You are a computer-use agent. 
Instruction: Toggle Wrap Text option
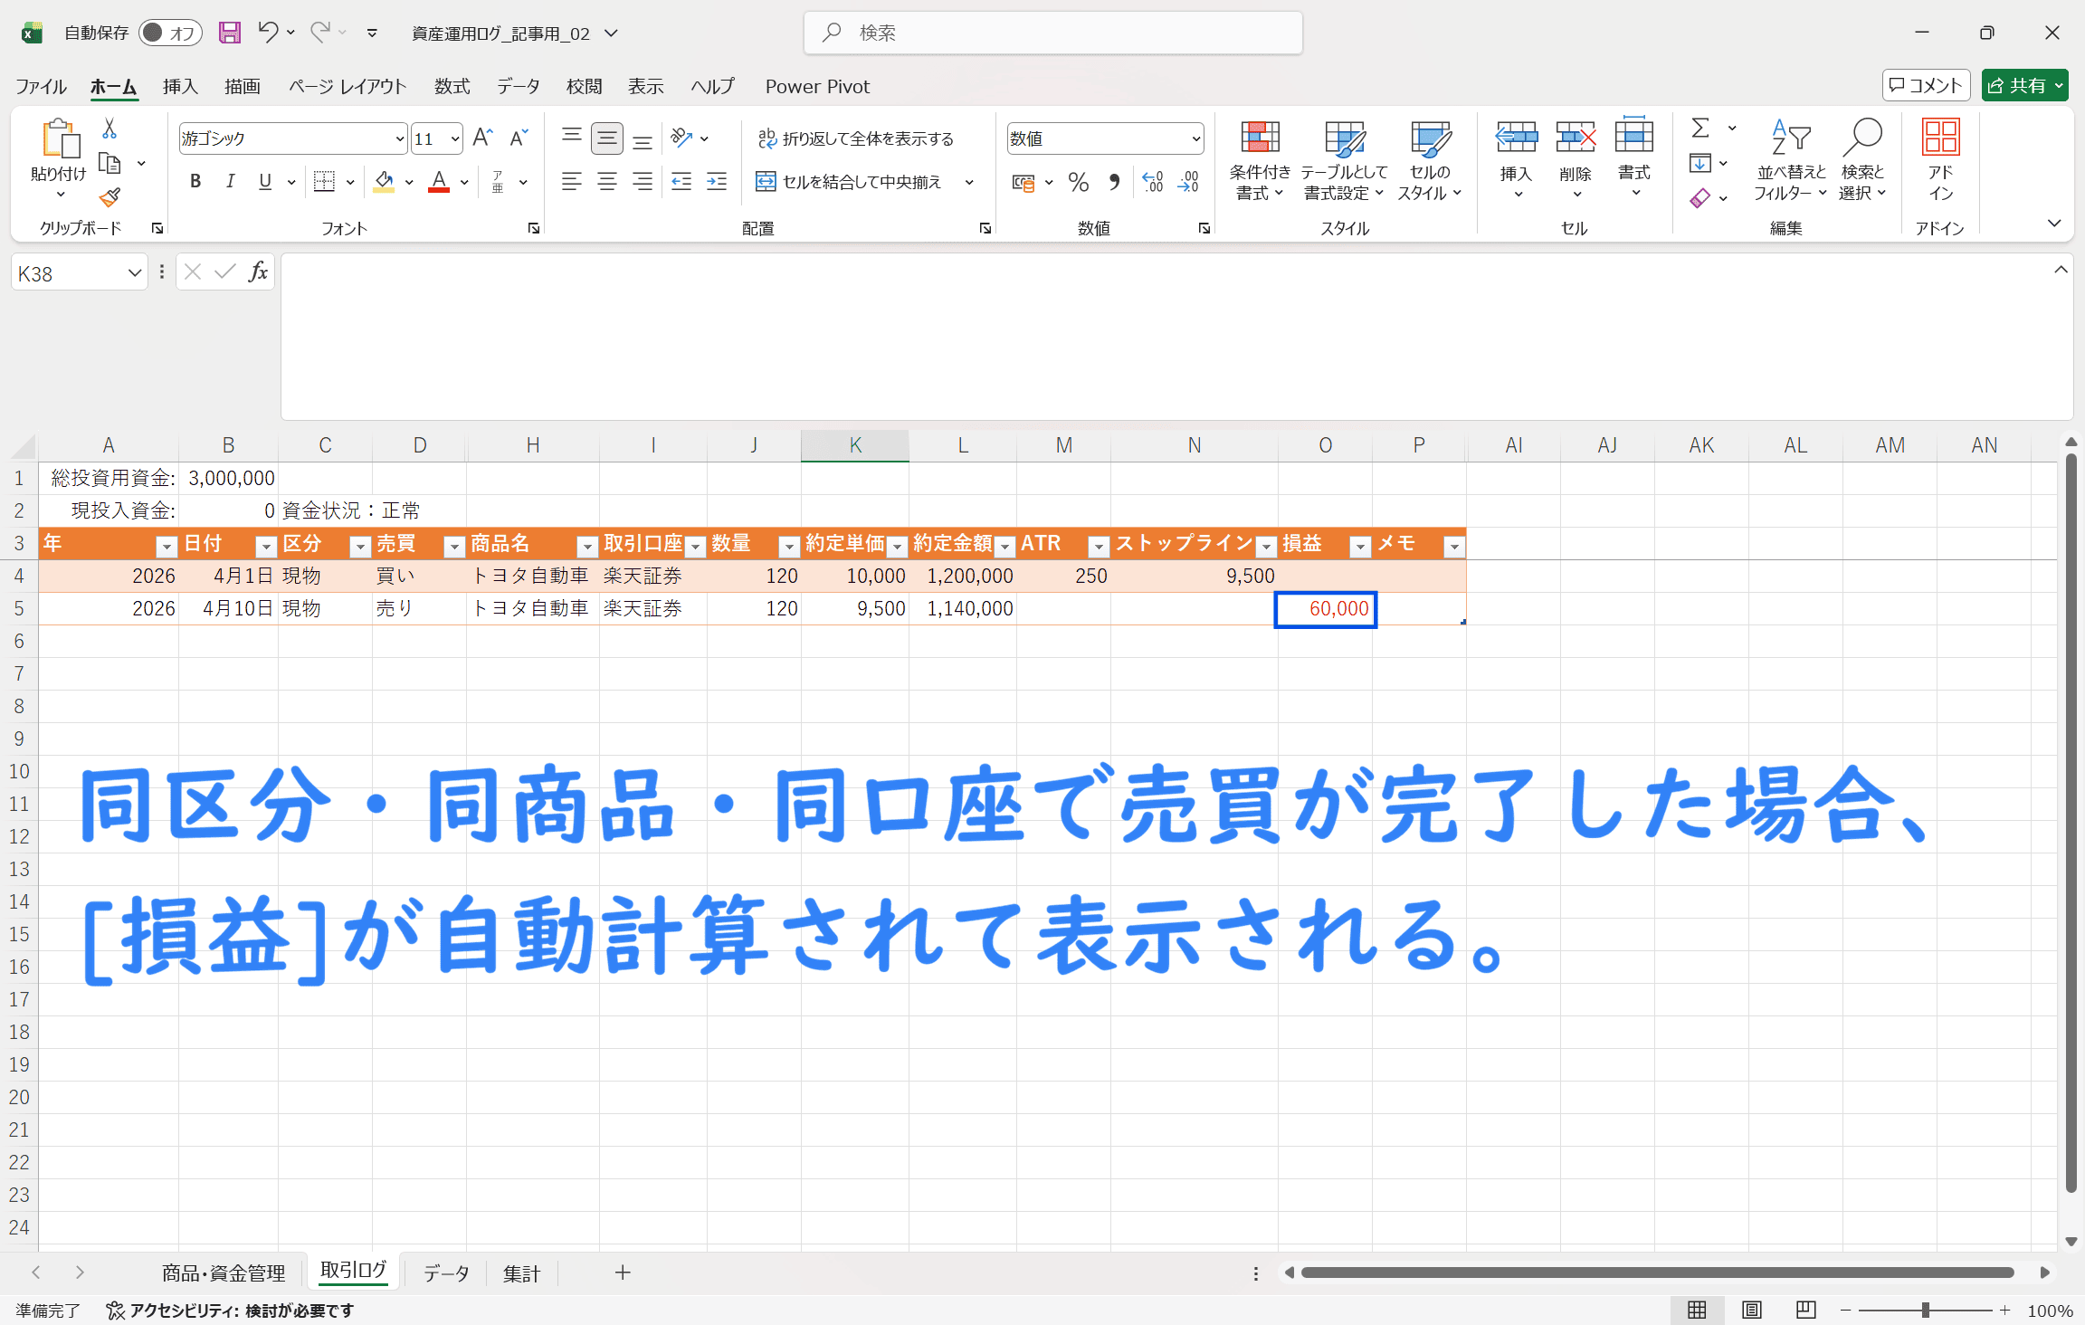856,138
